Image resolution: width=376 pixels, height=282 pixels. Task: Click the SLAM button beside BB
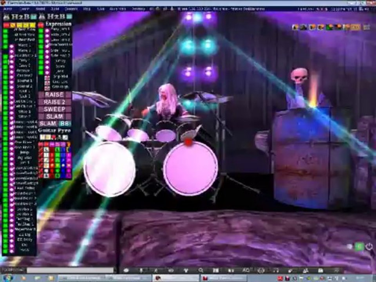[x=48, y=123]
